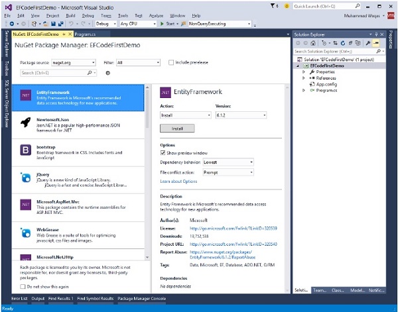Open the License URL link
This screenshot has width=398, height=312.
[x=233, y=229]
